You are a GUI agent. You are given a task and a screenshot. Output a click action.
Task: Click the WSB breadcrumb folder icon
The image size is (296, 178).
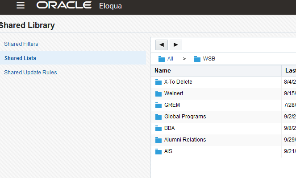point(197,59)
